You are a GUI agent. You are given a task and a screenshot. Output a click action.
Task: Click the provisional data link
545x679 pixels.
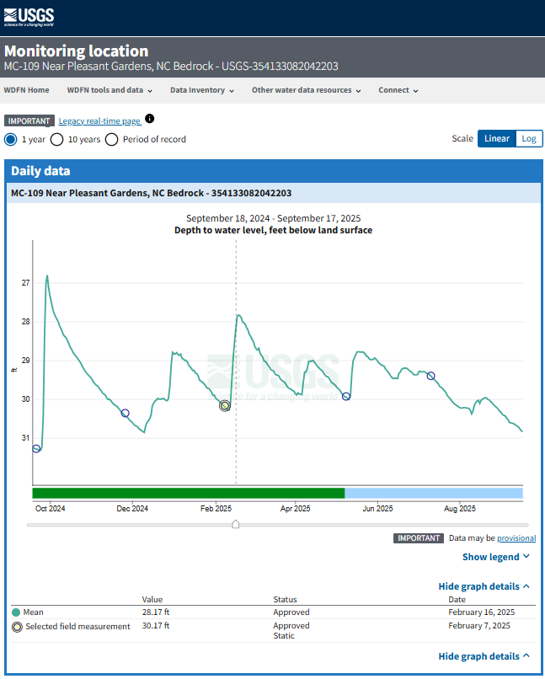click(x=516, y=538)
